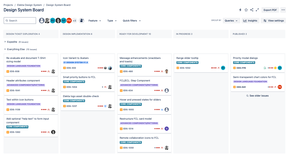Screen dimensions: 288x157
Task: Click the branch icon on EDS-778 card
Action: [265, 68]
